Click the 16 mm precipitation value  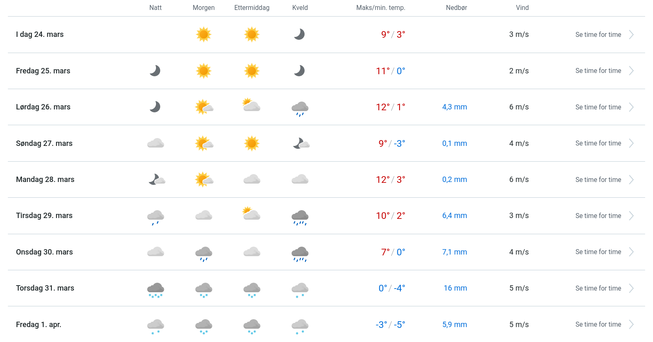(x=455, y=288)
